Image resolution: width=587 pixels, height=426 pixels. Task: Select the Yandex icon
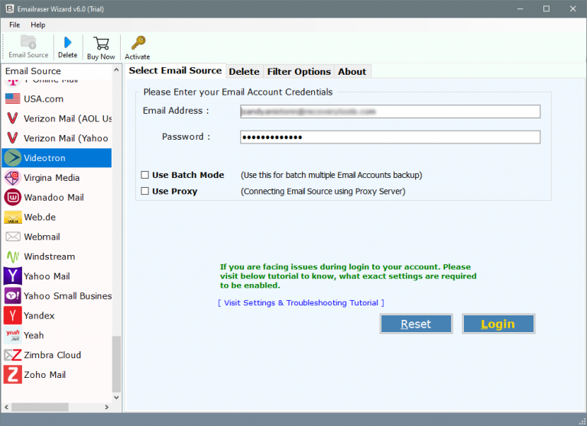13,315
